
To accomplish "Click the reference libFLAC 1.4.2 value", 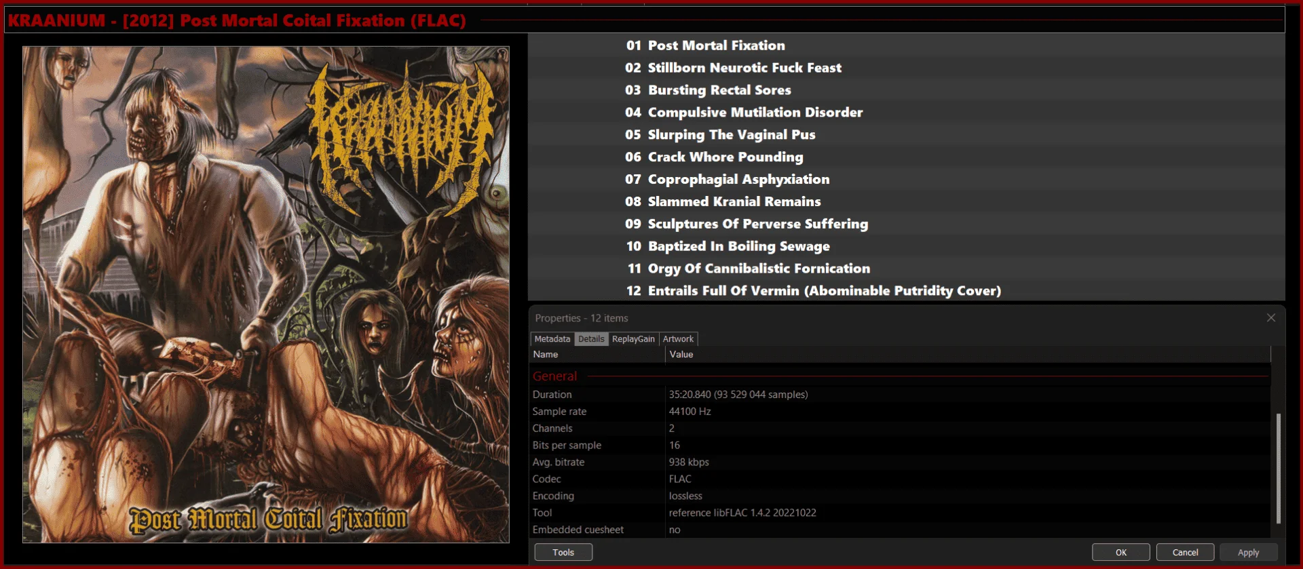I will click(742, 513).
